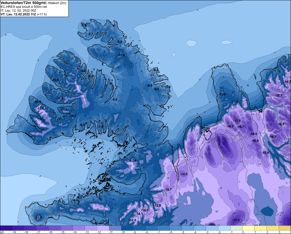Click the -12.5 temperature value on the map
This screenshot has height=234, width=291.
coord(40,108)
